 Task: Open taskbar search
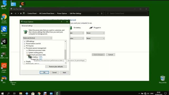[x=8, y=93]
